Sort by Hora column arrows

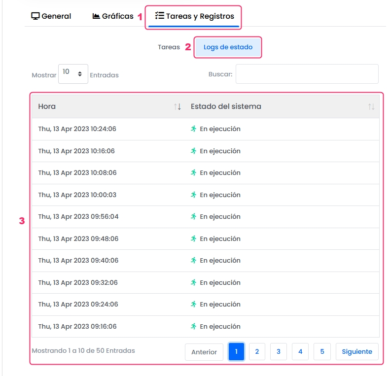(x=177, y=106)
